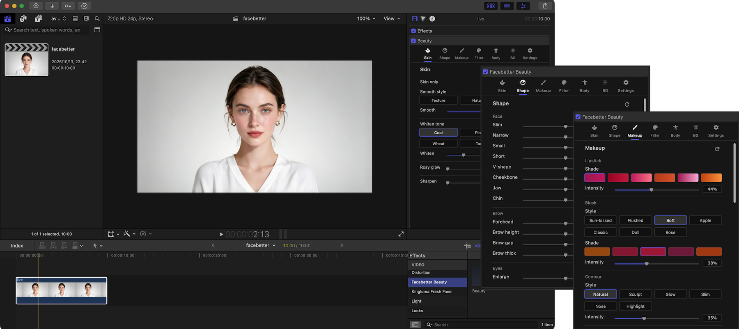Open the crop transform tool dropdown
The height and width of the screenshot is (329, 739).
(x=113, y=234)
